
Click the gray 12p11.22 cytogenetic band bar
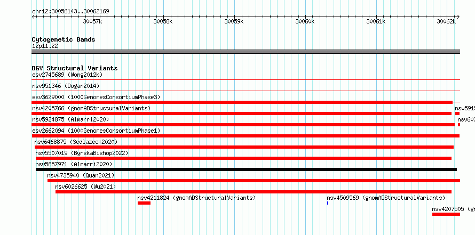point(246,52)
